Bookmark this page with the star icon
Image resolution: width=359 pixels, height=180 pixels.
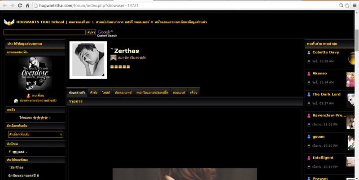coord(347,5)
